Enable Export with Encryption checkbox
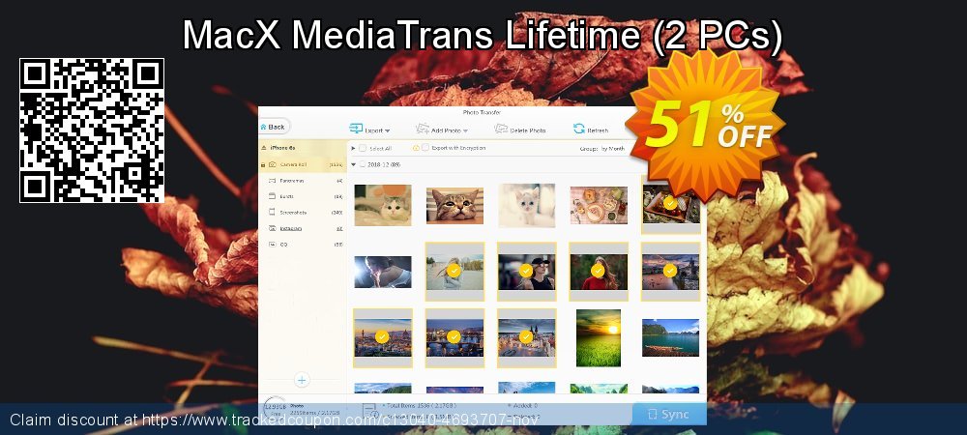This screenshot has height=435, width=967. pyautogui.click(x=425, y=148)
